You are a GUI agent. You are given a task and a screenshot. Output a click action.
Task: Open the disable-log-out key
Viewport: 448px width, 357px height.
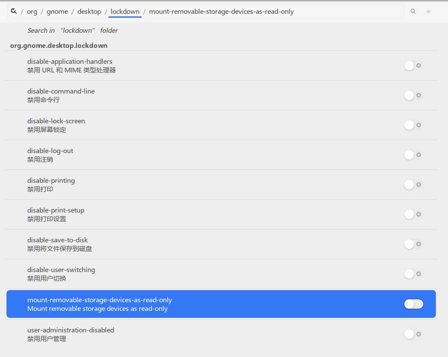pos(221,155)
